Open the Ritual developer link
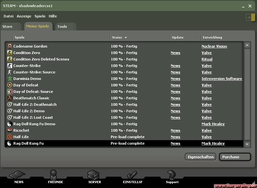 coord(207,59)
